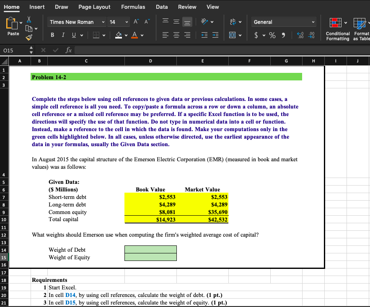The height and width of the screenshot is (307, 370).
Task: Click the Copy icon below scissors
Action: pyautogui.click(x=28, y=28)
